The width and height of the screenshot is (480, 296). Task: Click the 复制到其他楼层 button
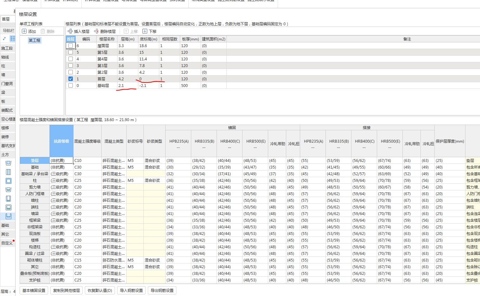(66, 290)
